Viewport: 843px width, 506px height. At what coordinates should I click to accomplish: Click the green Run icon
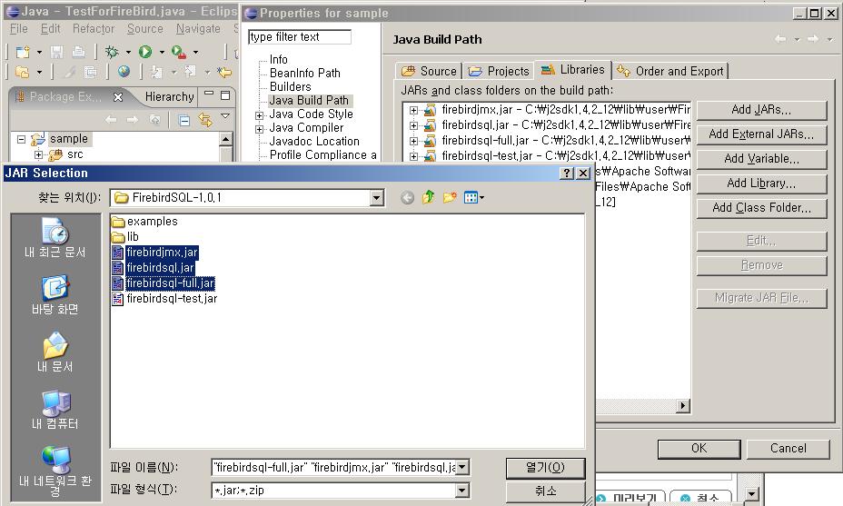pos(145,52)
